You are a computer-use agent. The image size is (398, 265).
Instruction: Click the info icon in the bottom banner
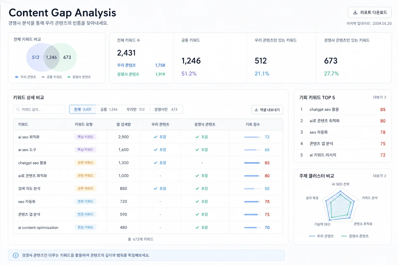pyautogui.click(x=16, y=255)
